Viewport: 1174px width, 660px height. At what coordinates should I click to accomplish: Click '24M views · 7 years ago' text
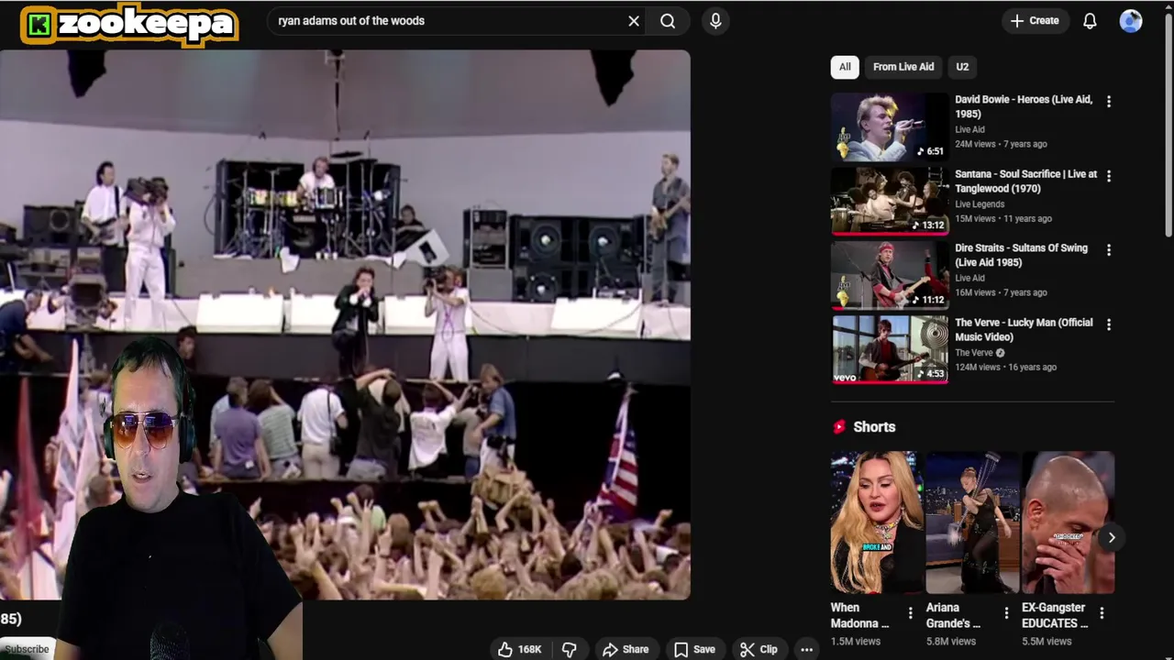(x=1001, y=144)
